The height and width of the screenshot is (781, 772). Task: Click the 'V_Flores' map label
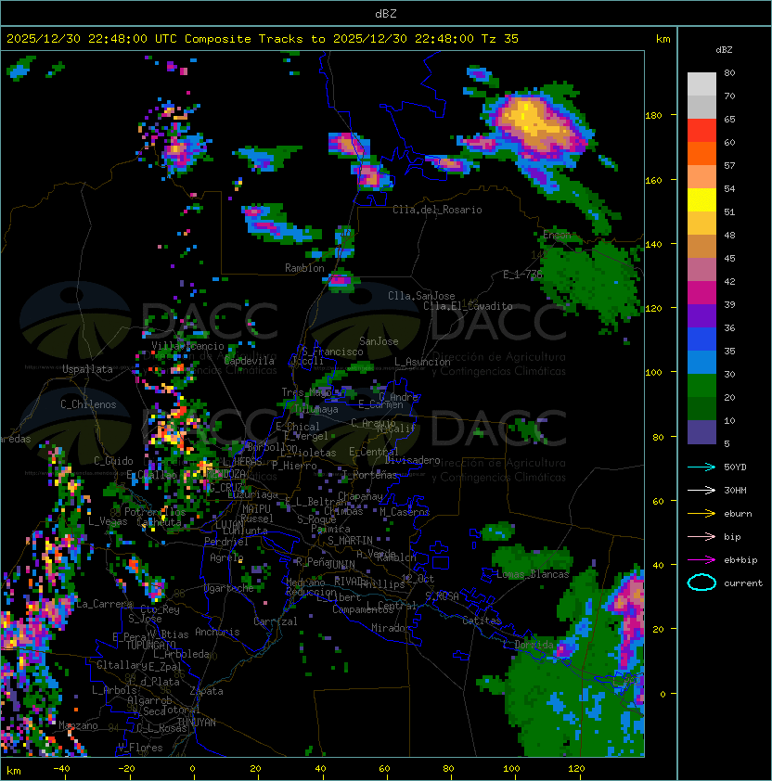[140, 748]
